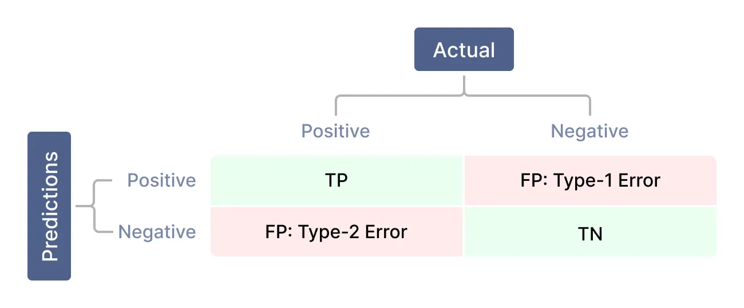Click the Actual header box
Image resolution: width=744 pixels, height=308 pixels.
(464, 50)
